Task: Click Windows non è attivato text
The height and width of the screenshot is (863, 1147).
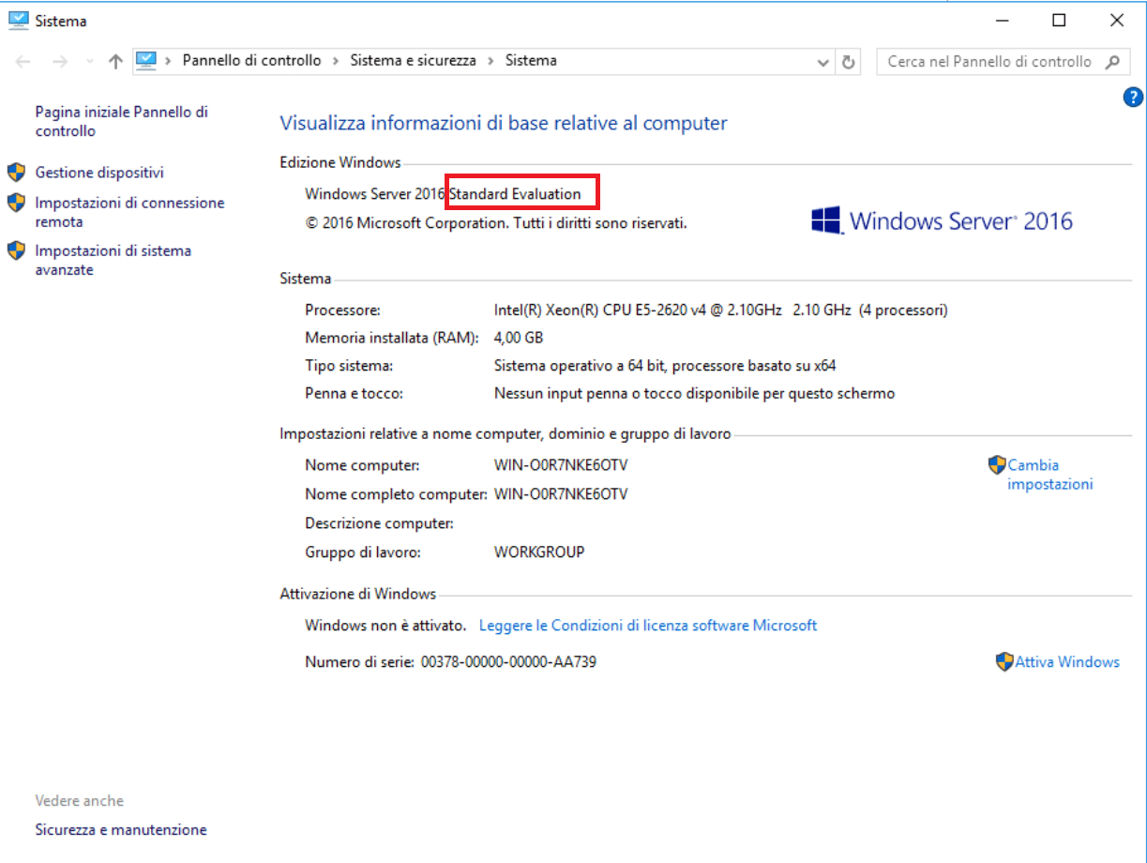Action: pyautogui.click(x=385, y=625)
